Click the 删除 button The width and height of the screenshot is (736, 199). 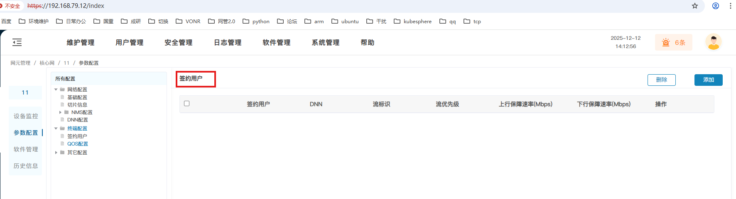pyautogui.click(x=661, y=80)
